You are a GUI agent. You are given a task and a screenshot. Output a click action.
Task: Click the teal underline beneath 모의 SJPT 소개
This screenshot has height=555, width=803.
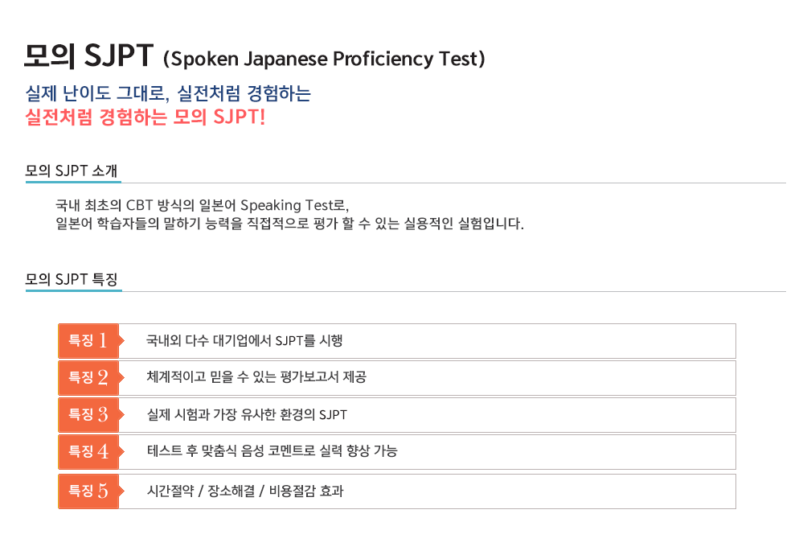pyautogui.click(x=73, y=182)
